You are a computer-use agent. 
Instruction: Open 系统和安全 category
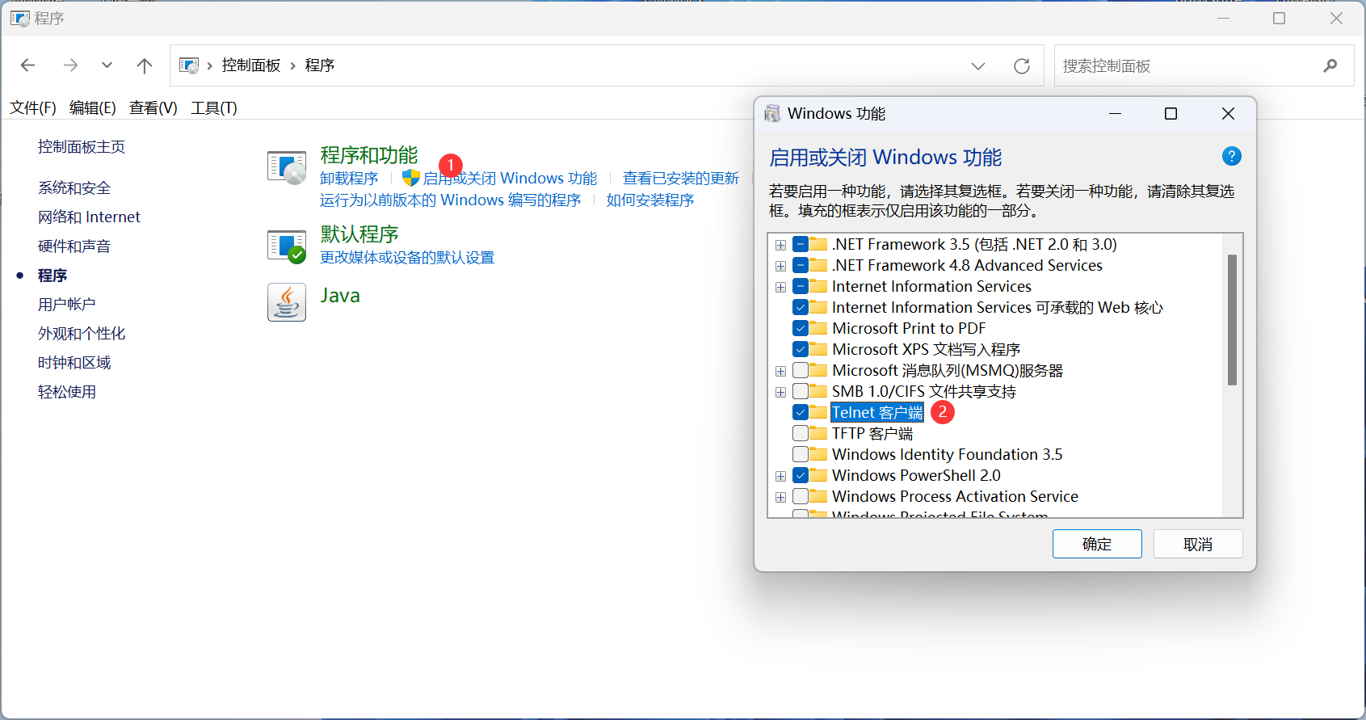(74, 187)
